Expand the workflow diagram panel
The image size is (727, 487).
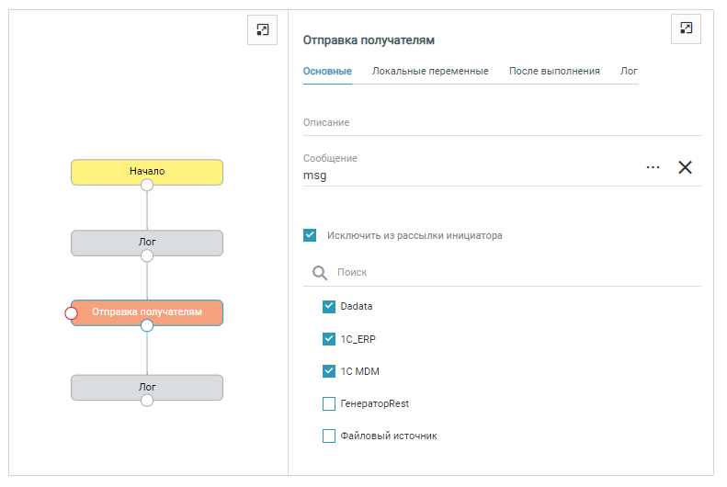pyautogui.click(x=263, y=30)
